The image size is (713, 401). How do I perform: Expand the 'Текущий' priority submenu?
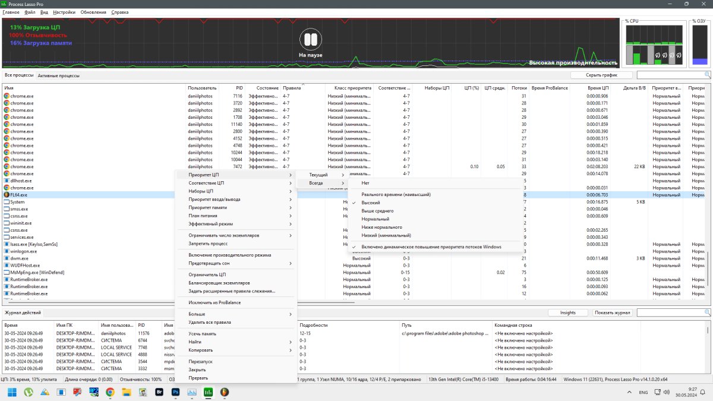pos(321,175)
